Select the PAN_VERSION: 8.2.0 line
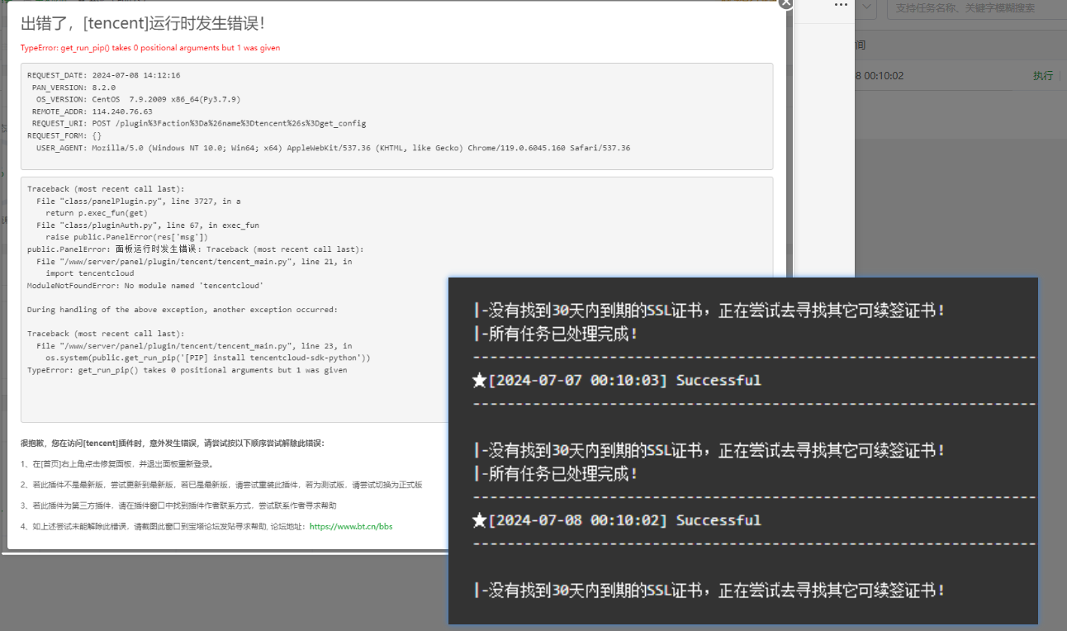 [x=74, y=87]
